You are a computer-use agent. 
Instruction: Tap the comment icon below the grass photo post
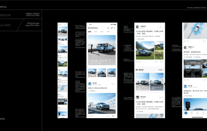tap(156, 62)
